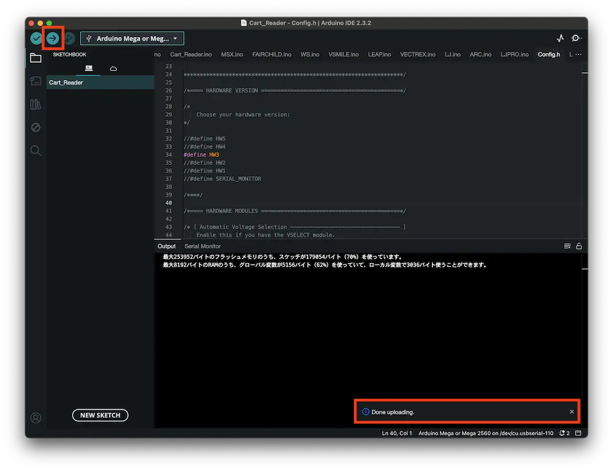Toggle word wrap icon in output panel

click(567, 246)
